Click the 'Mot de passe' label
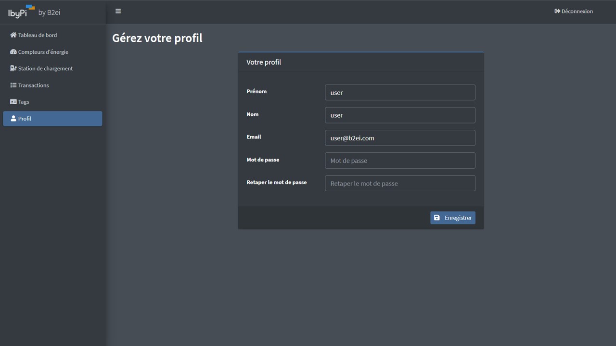 click(x=263, y=160)
